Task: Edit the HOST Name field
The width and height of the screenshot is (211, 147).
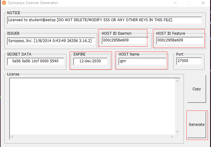Action: (x=142, y=61)
